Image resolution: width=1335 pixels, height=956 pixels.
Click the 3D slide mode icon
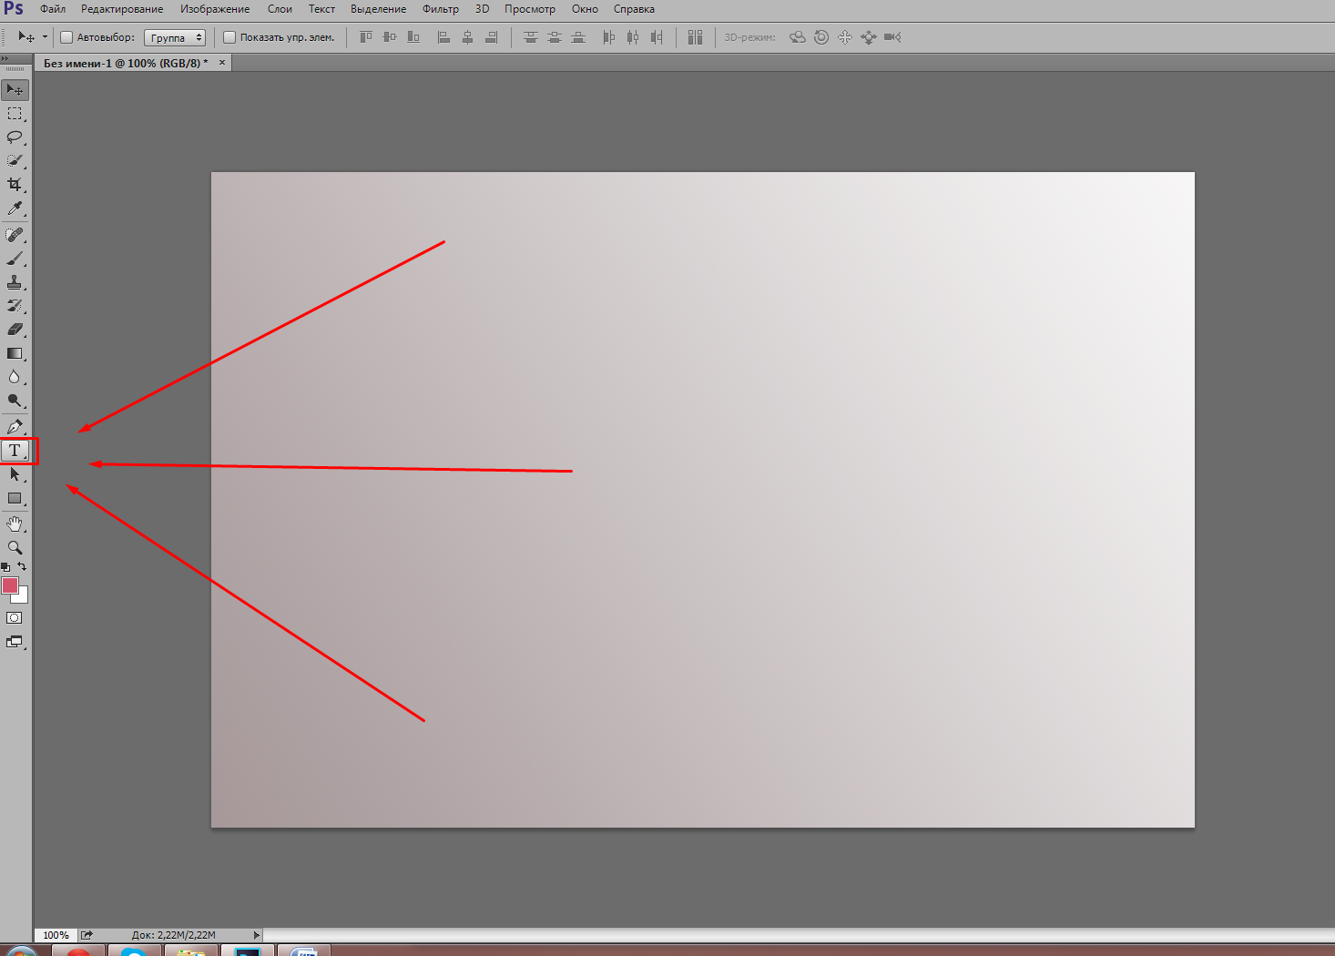(x=869, y=37)
